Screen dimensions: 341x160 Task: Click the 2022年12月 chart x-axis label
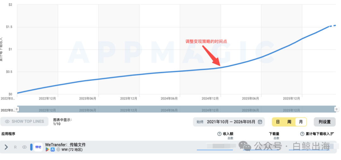point(47,98)
